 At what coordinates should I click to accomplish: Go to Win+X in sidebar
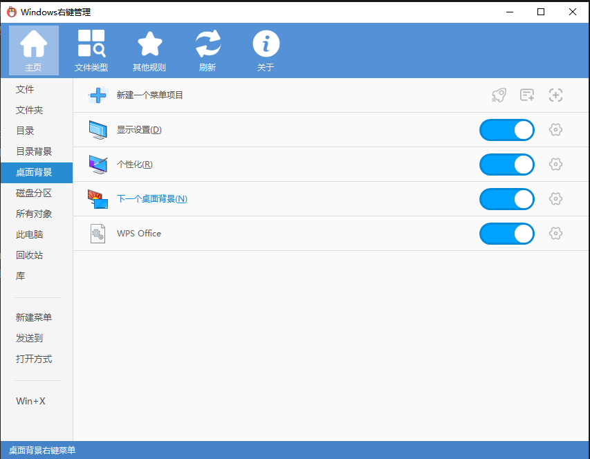coord(30,401)
